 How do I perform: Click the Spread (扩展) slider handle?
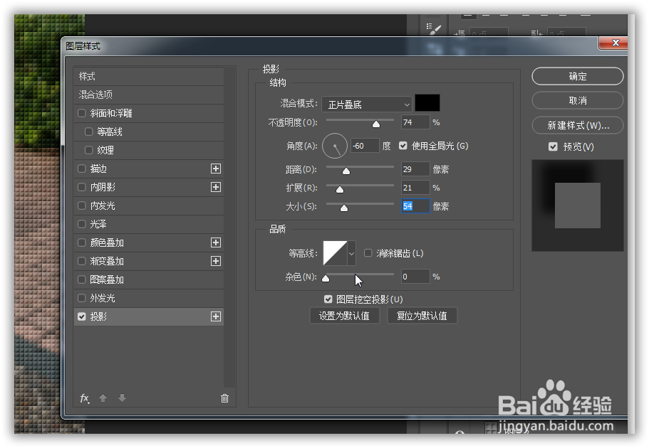coord(339,189)
